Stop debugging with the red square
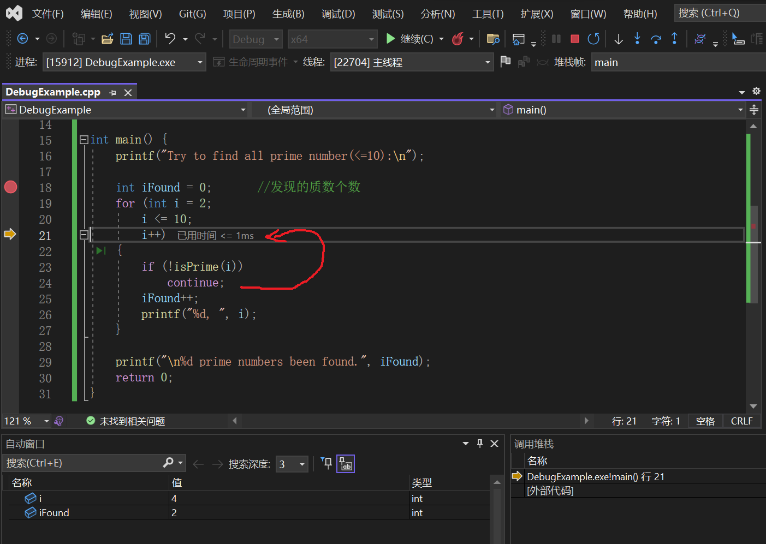The height and width of the screenshot is (544, 766). [574, 39]
